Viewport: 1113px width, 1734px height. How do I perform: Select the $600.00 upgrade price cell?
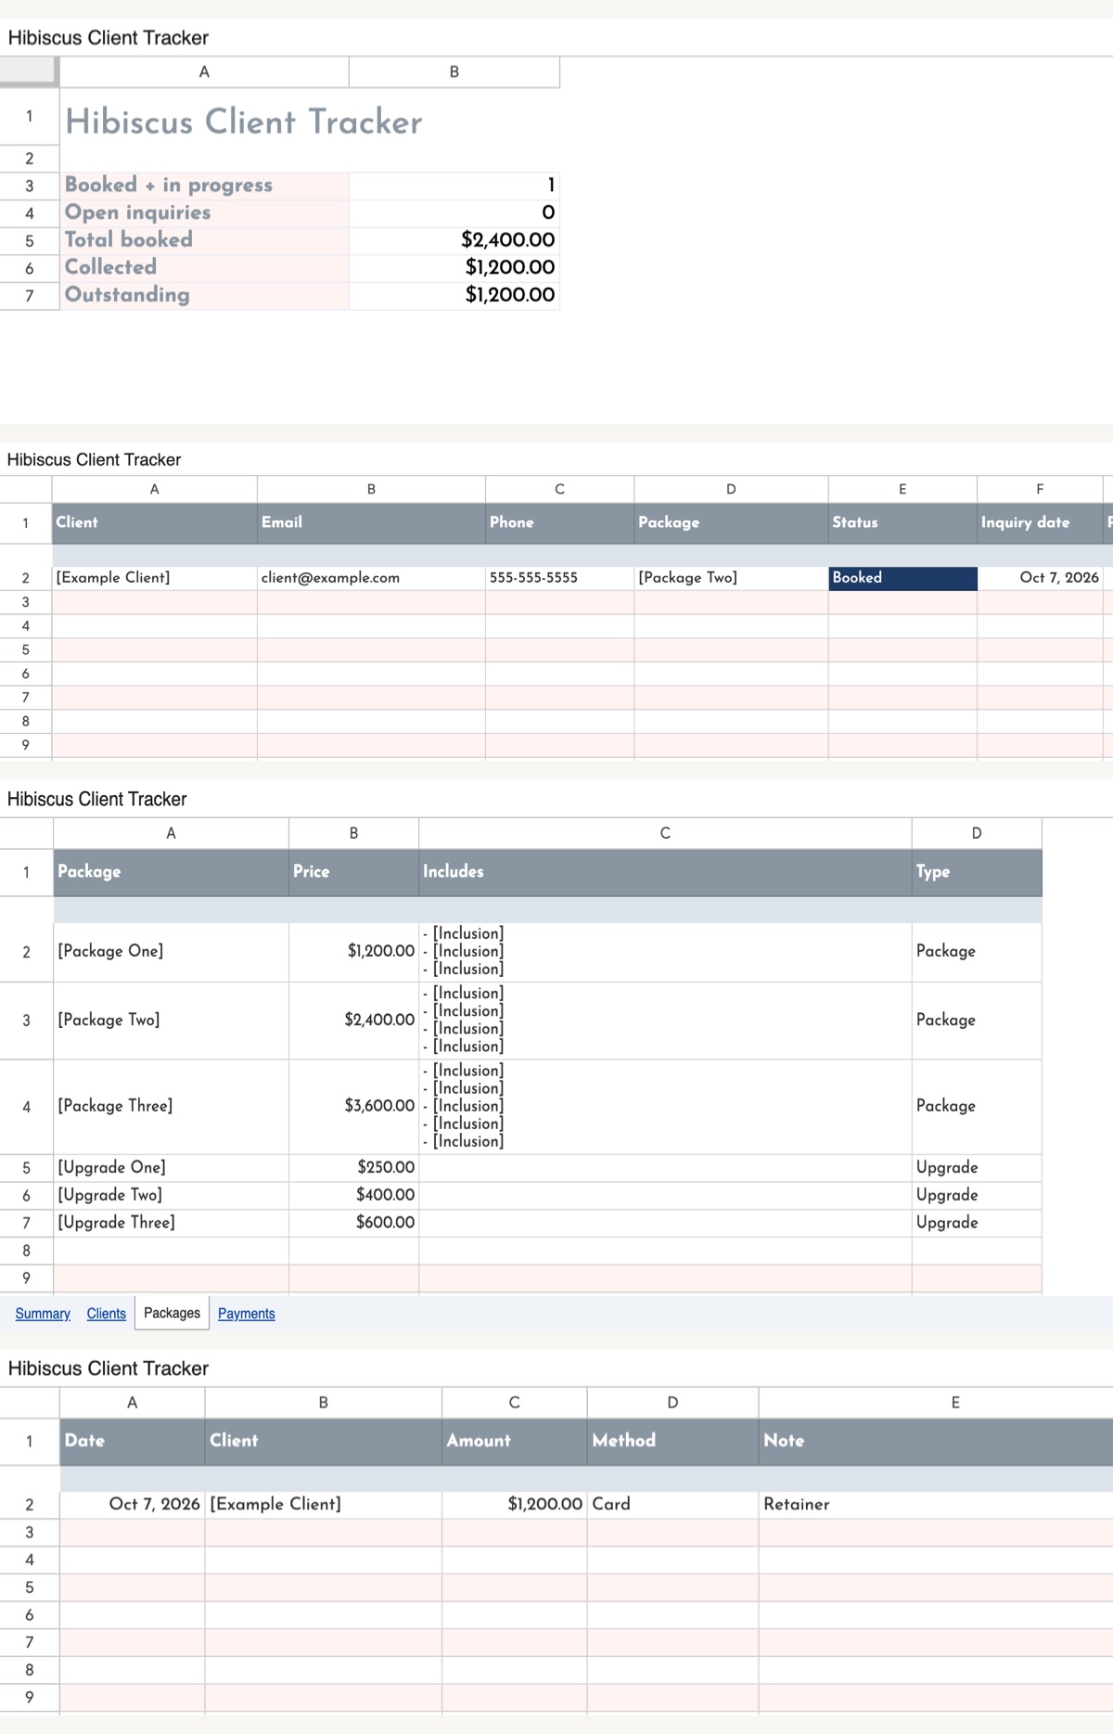[353, 1223]
